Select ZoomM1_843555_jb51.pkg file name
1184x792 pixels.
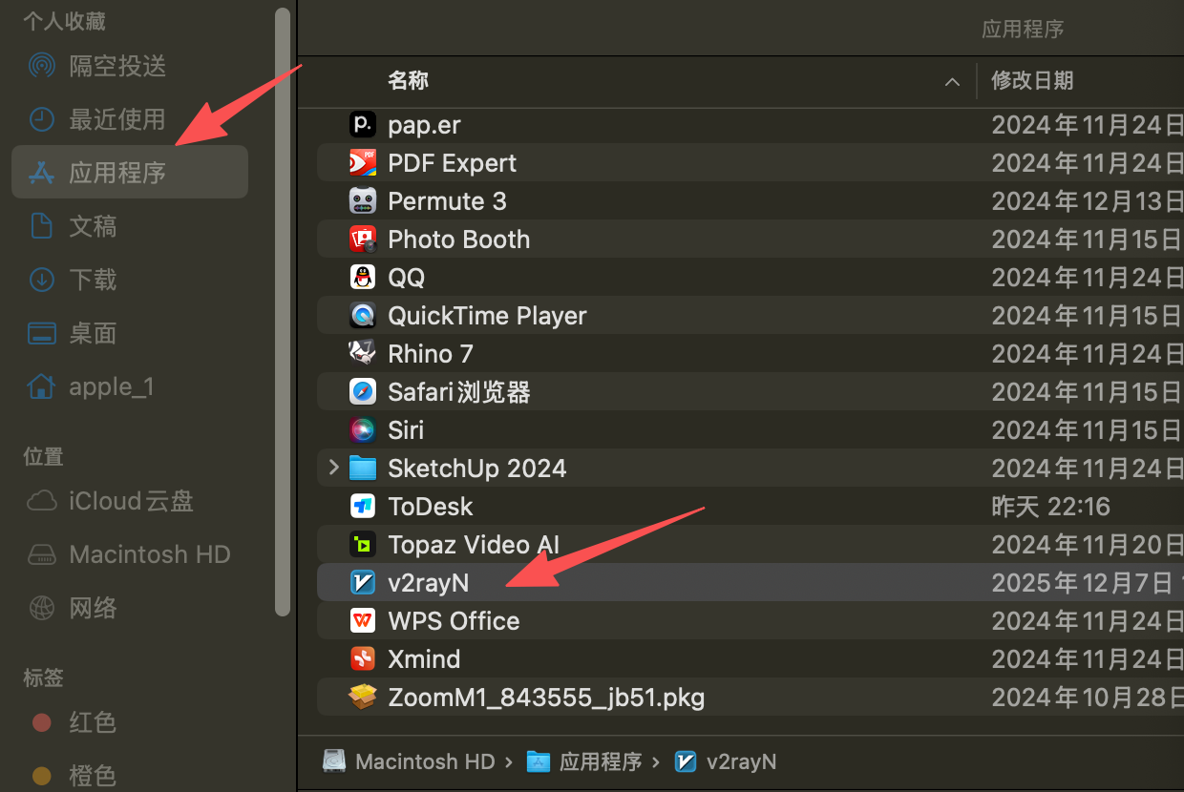point(546,698)
